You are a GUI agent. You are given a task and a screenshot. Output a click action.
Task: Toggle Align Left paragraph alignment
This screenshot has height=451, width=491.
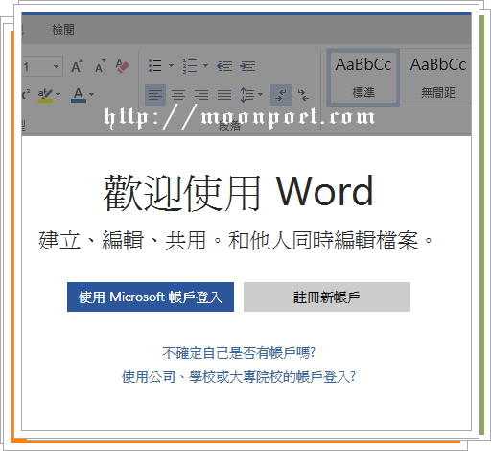pos(155,95)
